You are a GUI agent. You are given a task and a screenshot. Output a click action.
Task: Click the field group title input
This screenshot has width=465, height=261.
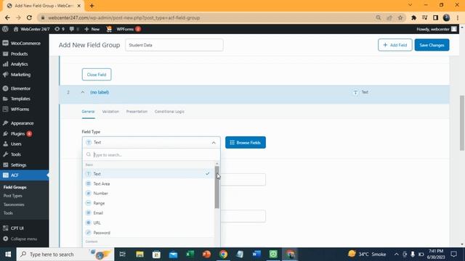174,45
